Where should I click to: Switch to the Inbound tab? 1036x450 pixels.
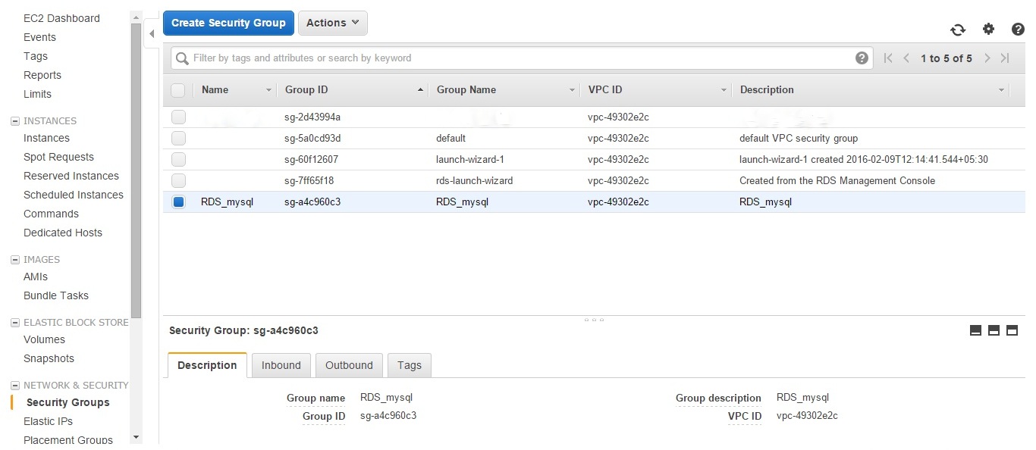(x=281, y=365)
